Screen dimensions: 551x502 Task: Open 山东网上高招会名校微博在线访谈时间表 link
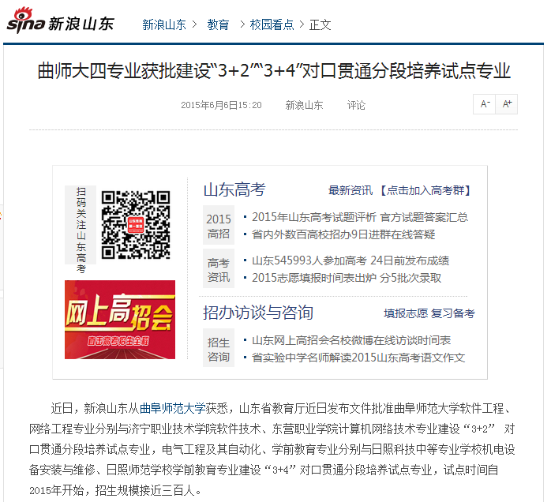pyautogui.click(x=351, y=340)
